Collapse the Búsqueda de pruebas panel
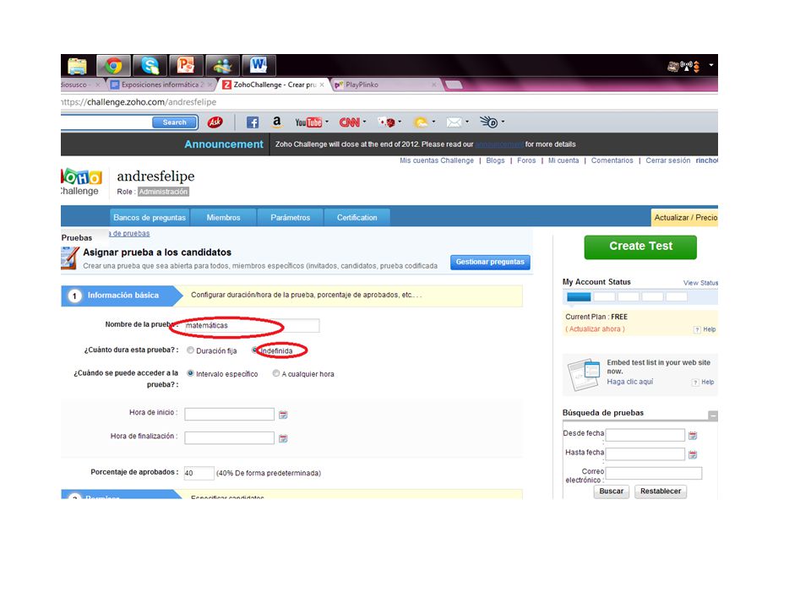 (x=713, y=415)
